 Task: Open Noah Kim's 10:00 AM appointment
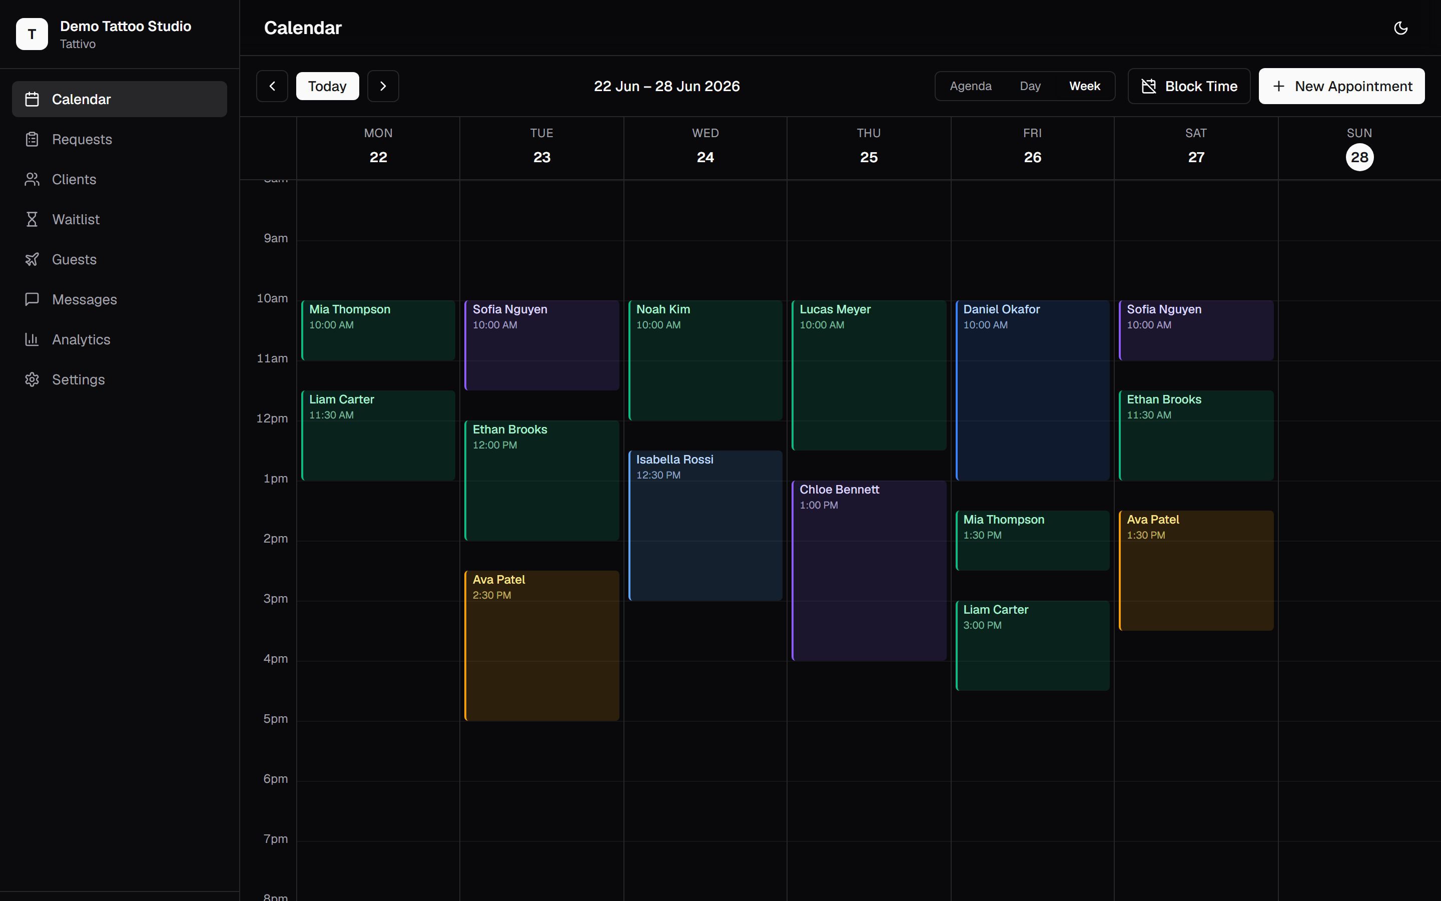click(x=705, y=360)
